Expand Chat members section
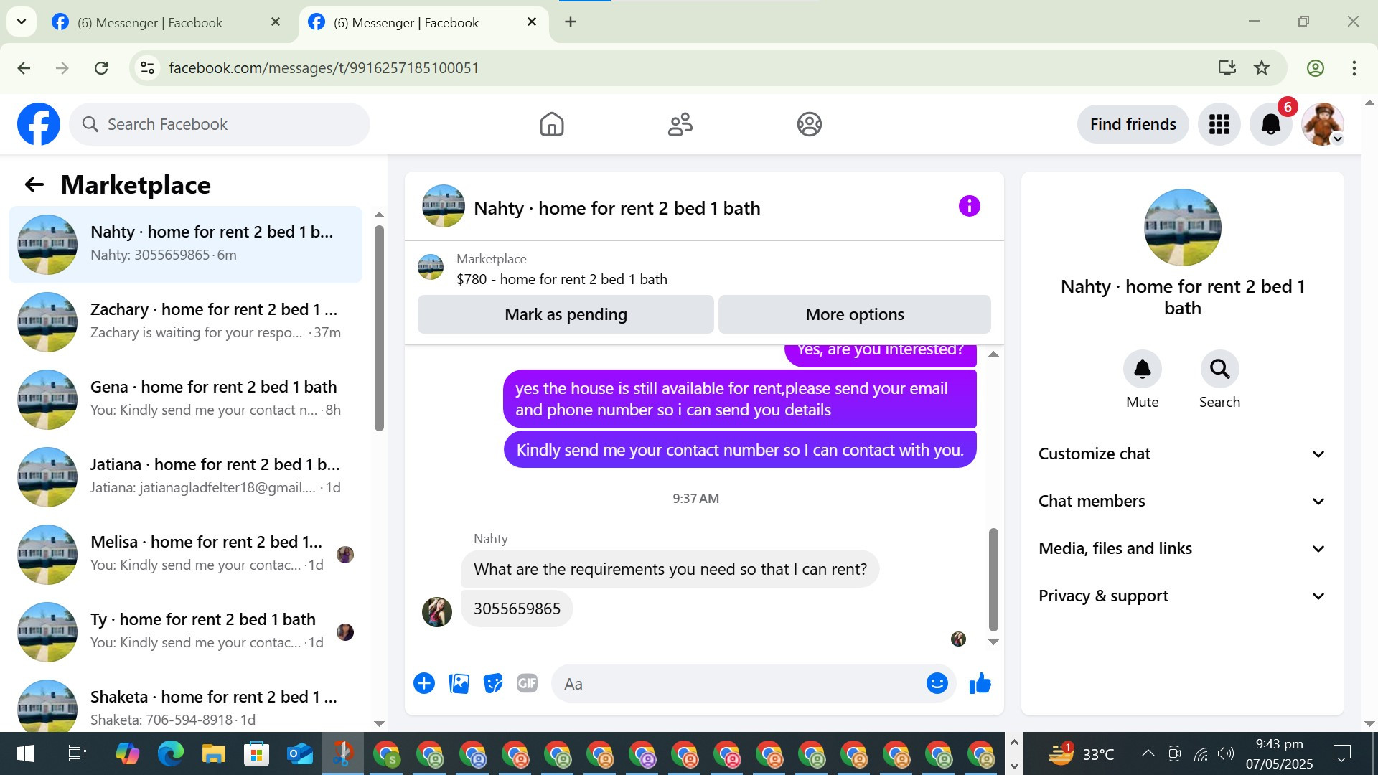The width and height of the screenshot is (1378, 775). click(x=1181, y=501)
